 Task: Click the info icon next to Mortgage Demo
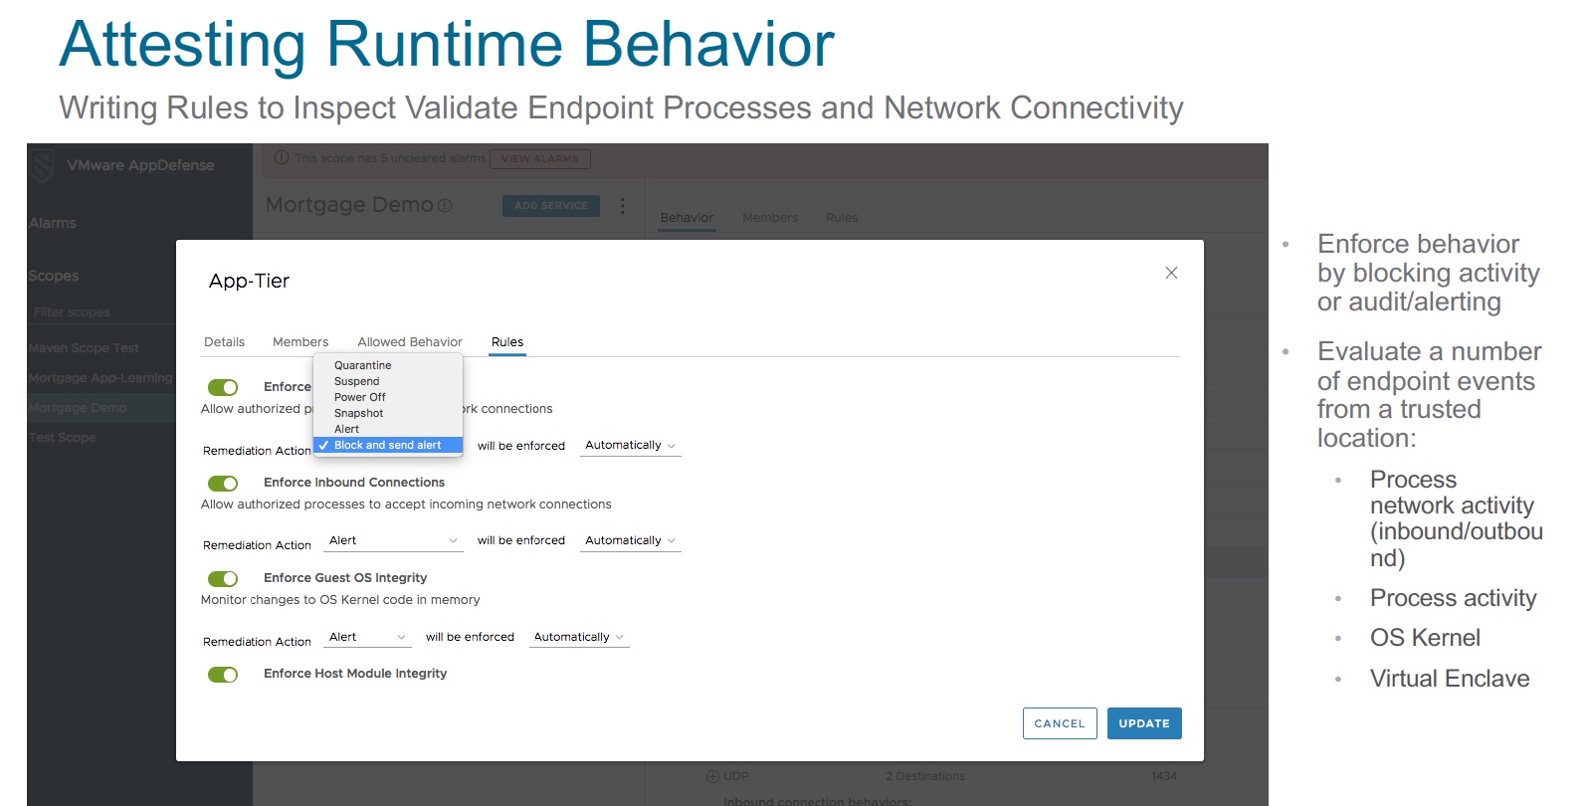(445, 206)
